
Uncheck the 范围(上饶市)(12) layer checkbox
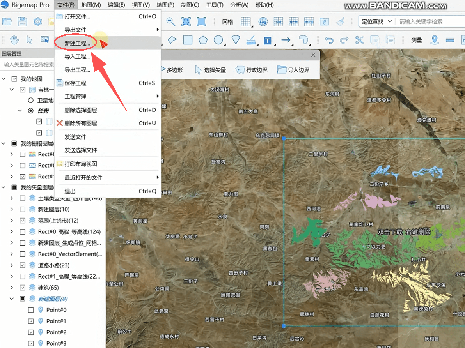coord(23,220)
